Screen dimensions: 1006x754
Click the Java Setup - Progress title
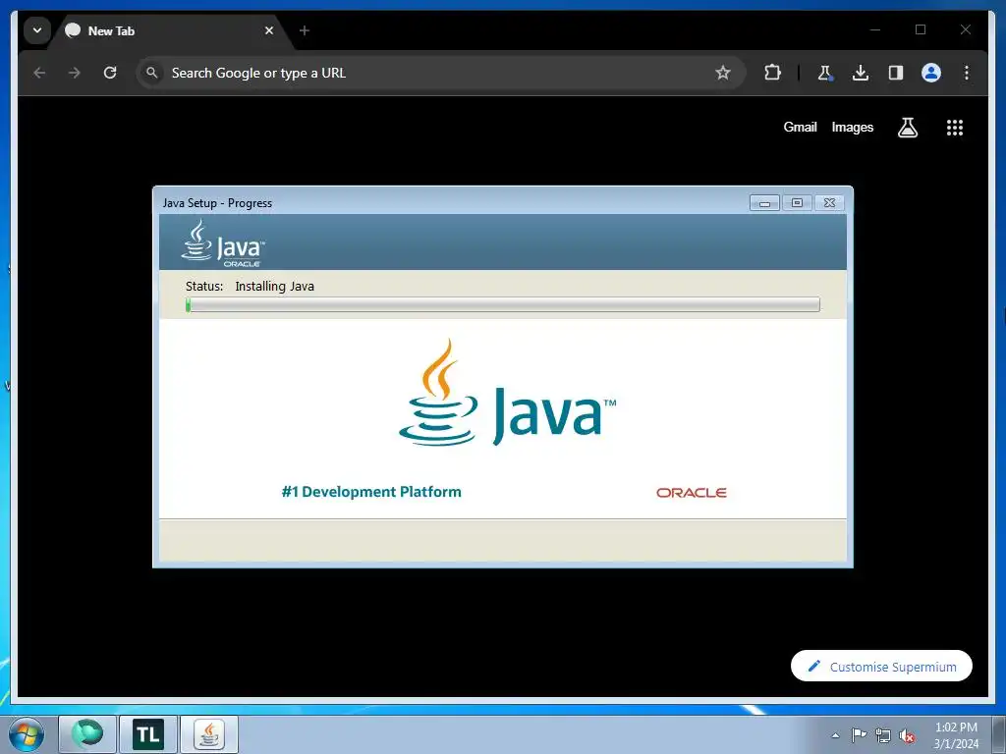pyautogui.click(x=217, y=202)
